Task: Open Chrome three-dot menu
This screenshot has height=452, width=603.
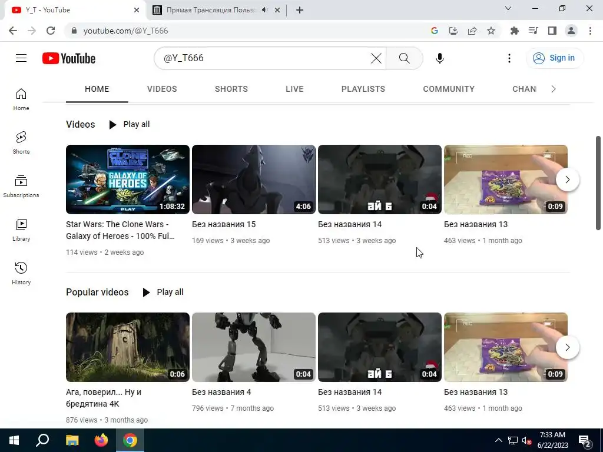Action: [x=590, y=31]
